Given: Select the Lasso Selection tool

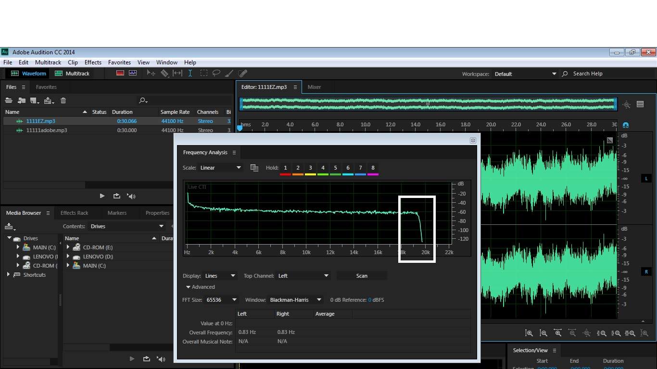Looking at the screenshot, I should coord(216,74).
